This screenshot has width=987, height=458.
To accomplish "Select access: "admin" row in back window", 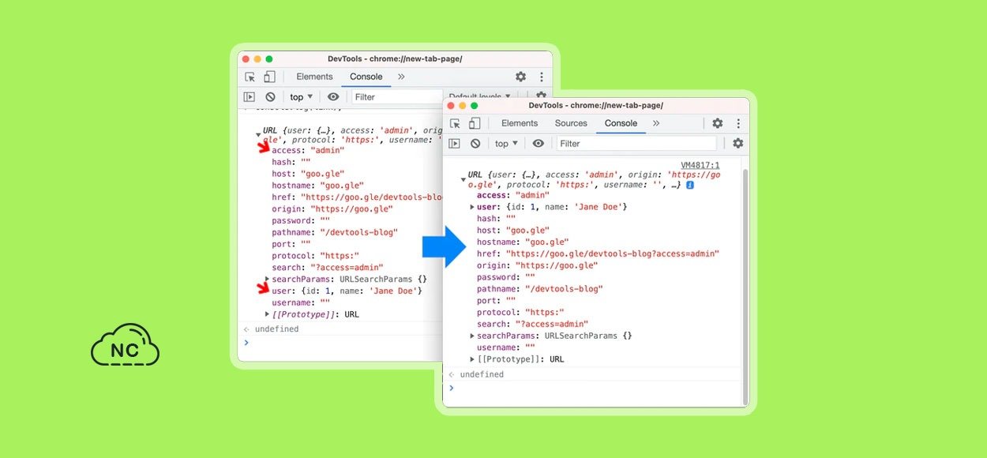I will 308,150.
